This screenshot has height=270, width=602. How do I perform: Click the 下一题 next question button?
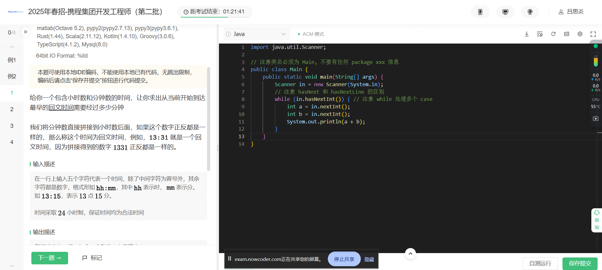(x=50, y=258)
